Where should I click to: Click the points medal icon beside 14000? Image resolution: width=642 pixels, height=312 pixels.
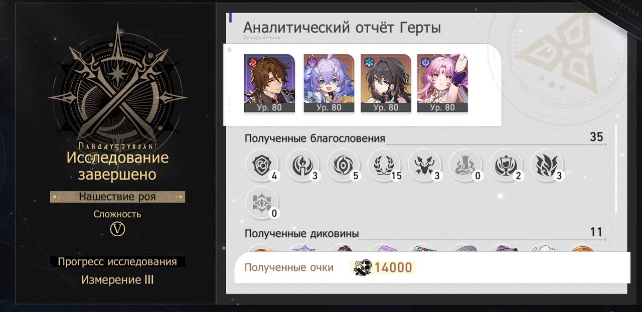click(362, 267)
